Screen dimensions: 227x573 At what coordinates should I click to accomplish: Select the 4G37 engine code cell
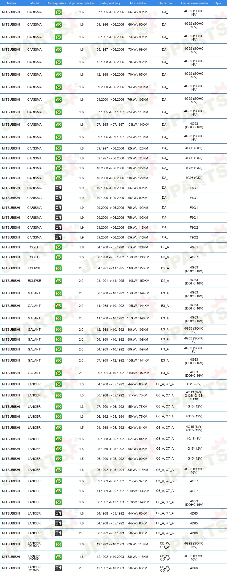(194, 481)
